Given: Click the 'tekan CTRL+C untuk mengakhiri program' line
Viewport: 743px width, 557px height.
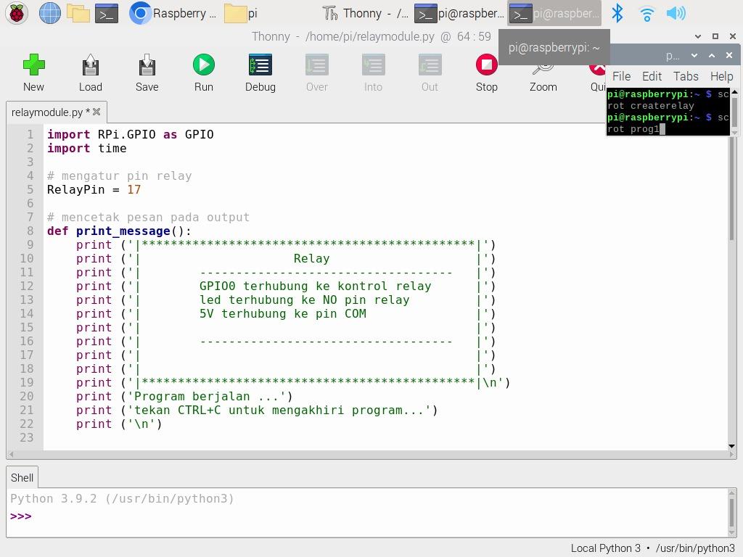Looking at the screenshot, I should click(257, 410).
